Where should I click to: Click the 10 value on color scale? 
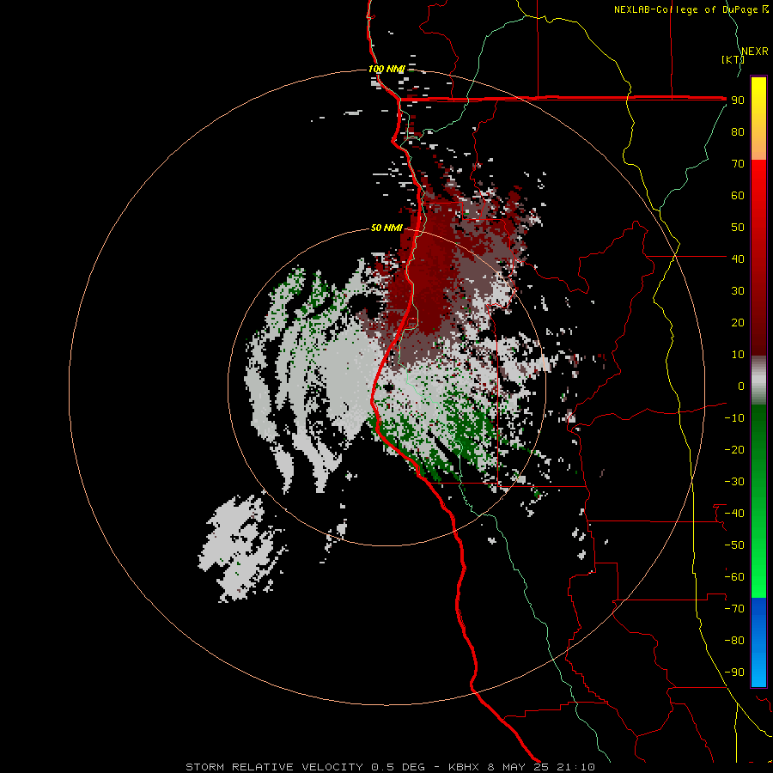[x=738, y=355]
